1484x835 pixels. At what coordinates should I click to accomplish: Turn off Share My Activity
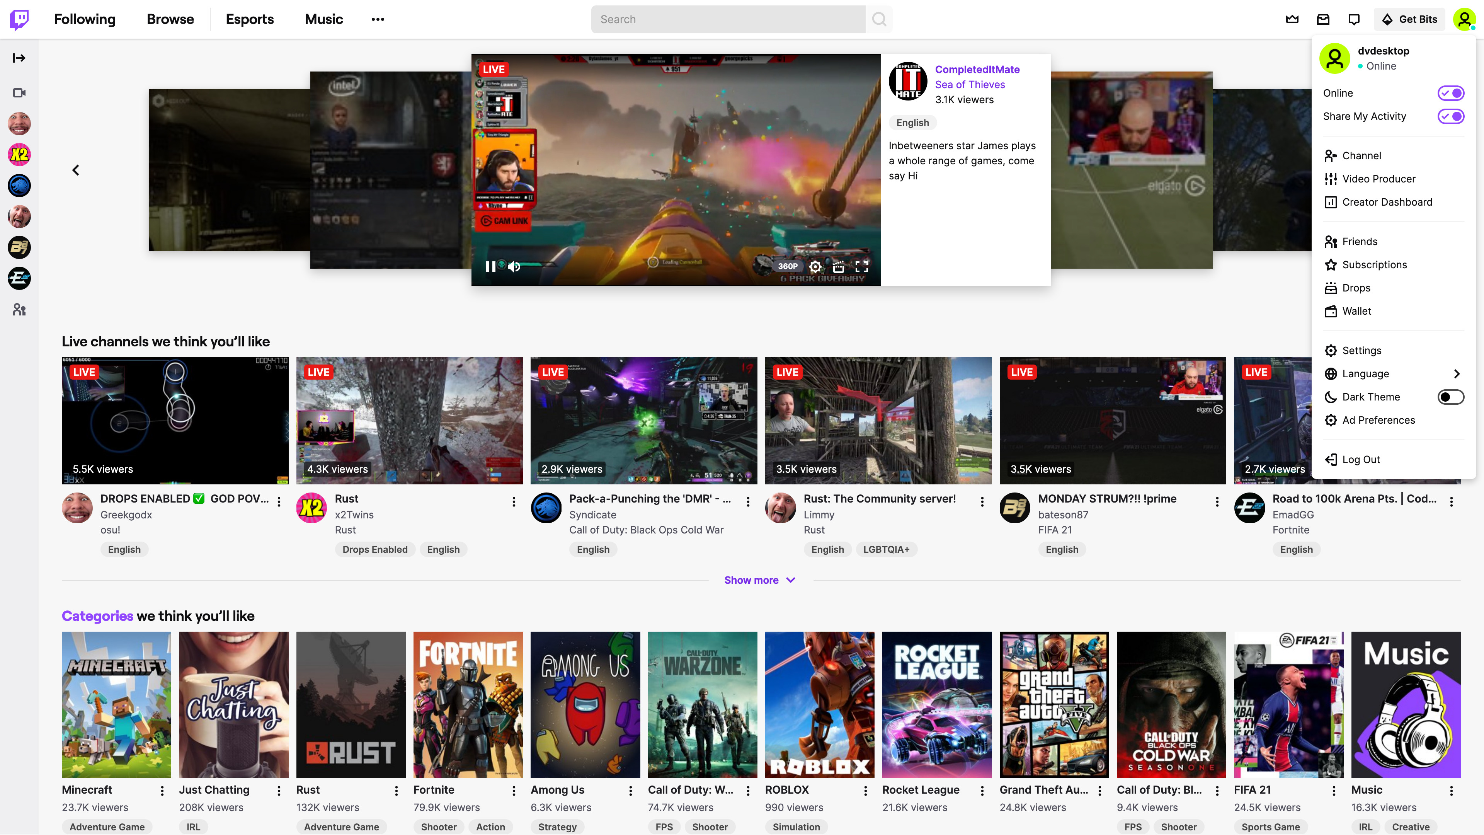(x=1451, y=116)
